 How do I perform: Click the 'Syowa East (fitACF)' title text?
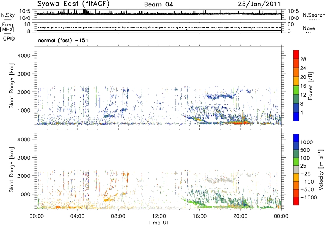(x=74, y=4)
